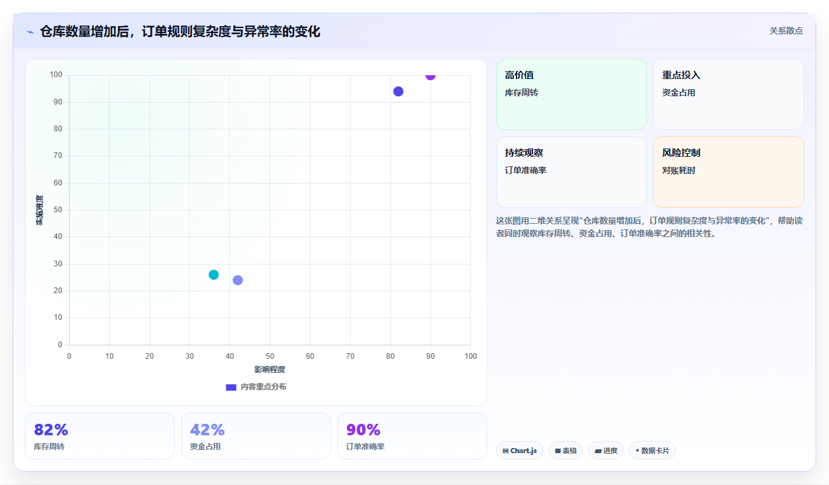The height and width of the screenshot is (485, 829).
Task: Click the lightning icon beside the title
Action: pos(30,32)
